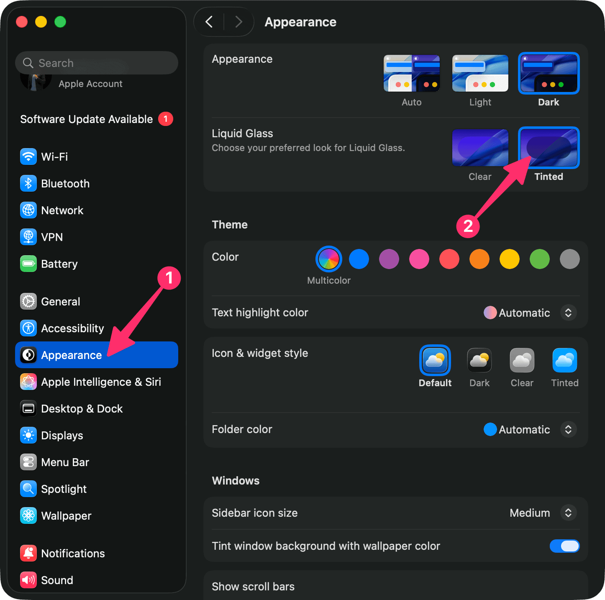Open Notifications settings from sidebar label
The image size is (605, 600).
[73, 554]
